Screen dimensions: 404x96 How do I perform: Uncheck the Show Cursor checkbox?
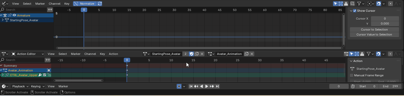click(x=355, y=11)
